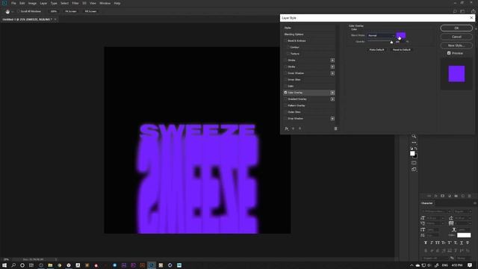Switch to the Character panel tab
The height and width of the screenshot is (269, 478).
426,203
